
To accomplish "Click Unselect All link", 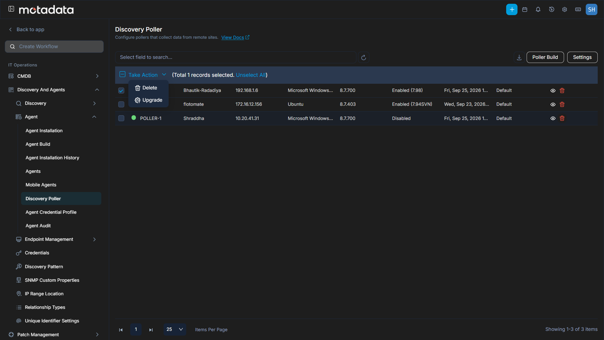I will point(251,75).
